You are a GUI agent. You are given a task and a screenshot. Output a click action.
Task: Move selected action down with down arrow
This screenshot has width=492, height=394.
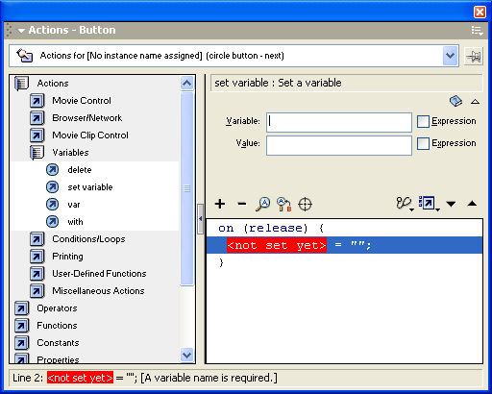(x=451, y=204)
